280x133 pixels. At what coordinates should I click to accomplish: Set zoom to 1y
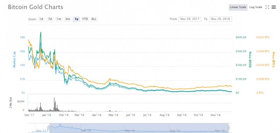[x=76, y=19]
